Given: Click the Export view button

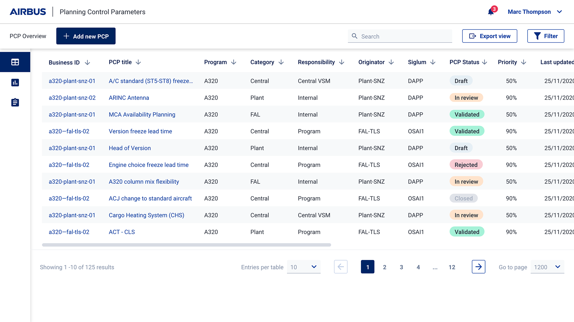Looking at the screenshot, I should pyautogui.click(x=489, y=36).
